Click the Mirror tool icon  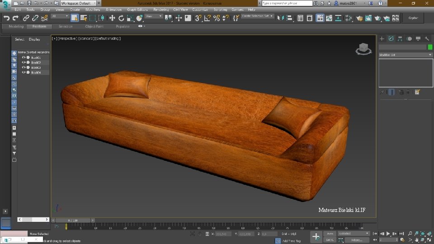pyautogui.click(x=280, y=18)
